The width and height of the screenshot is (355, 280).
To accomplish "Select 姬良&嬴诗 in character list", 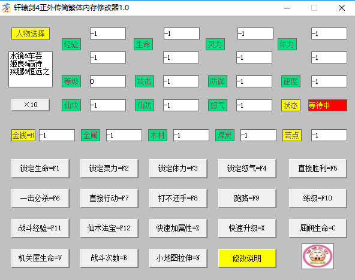I will coord(26,63).
